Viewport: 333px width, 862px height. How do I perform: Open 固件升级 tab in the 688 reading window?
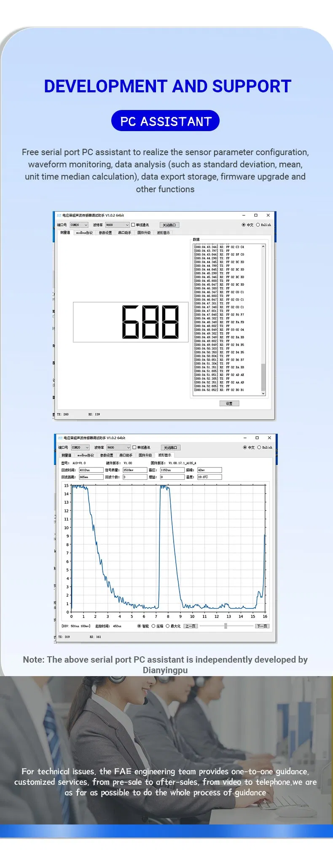[x=144, y=233]
